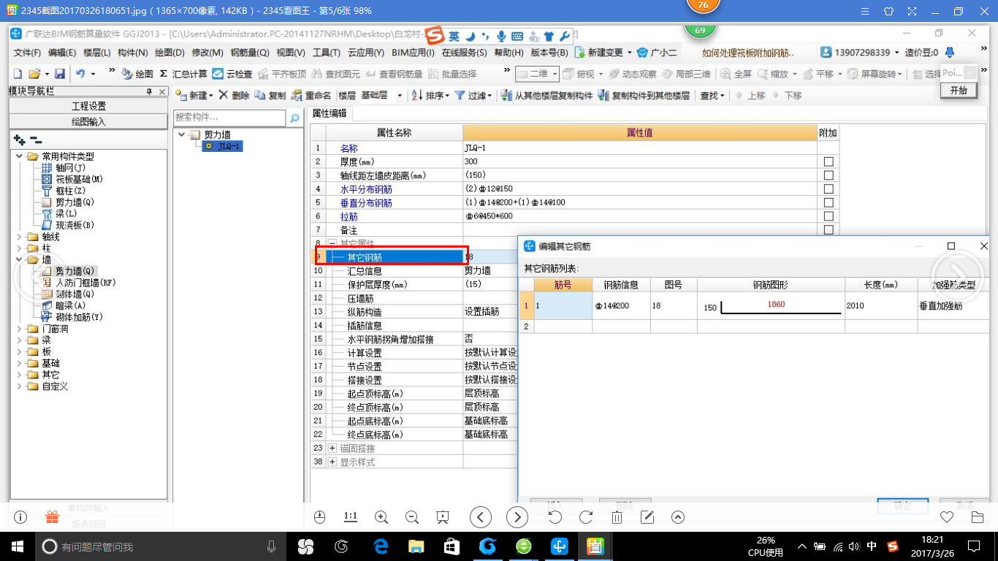998x561 pixels.
Task: Click the 汇总计算 sigma button
Action: [x=183, y=74]
